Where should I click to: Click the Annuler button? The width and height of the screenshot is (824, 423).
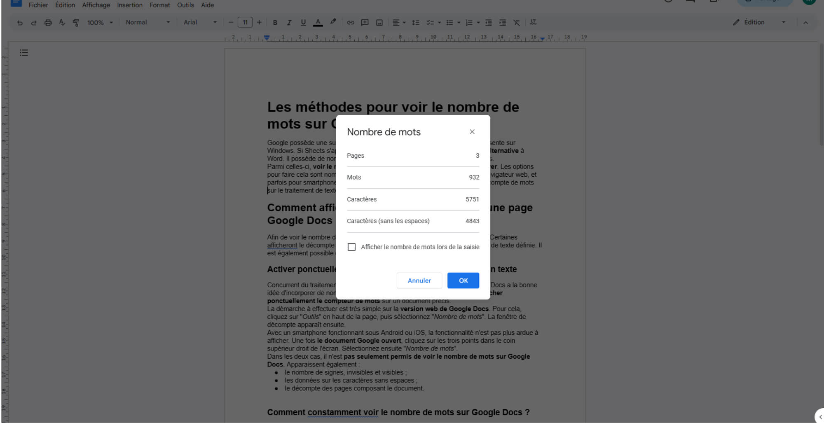(419, 280)
